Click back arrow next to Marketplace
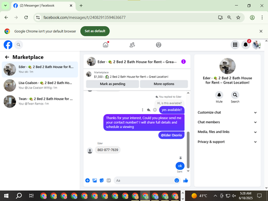Screen dimensions: 268x201 tap(7, 57)
